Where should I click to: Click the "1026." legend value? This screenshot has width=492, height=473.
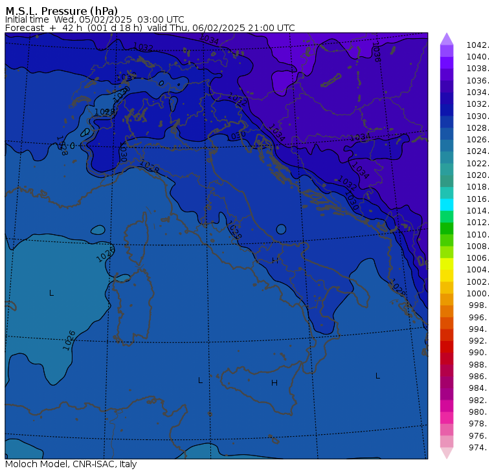[x=478, y=139]
